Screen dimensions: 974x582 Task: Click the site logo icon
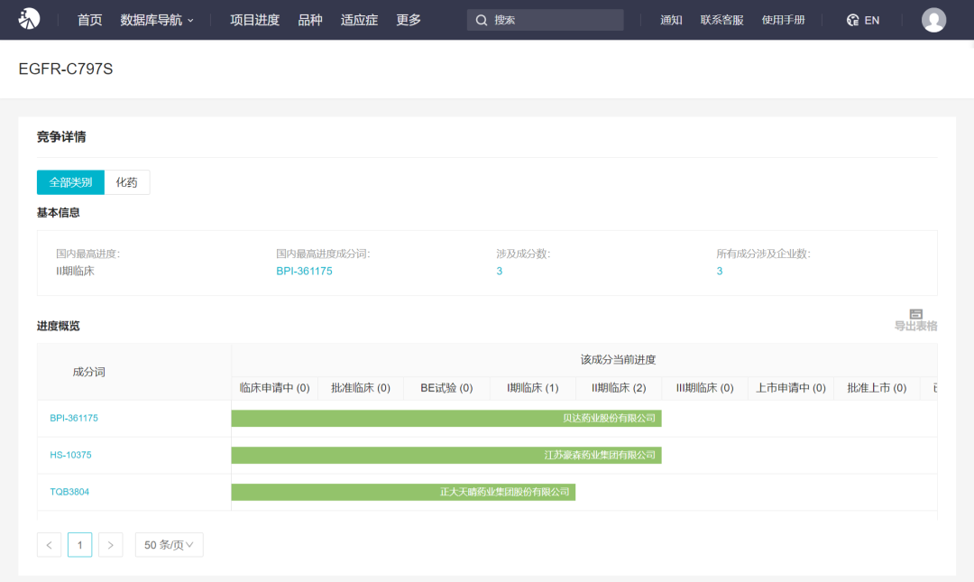click(x=30, y=19)
